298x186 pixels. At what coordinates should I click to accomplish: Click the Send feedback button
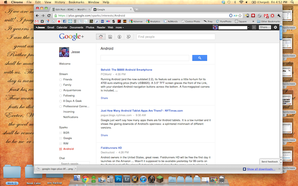pos(269,162)
